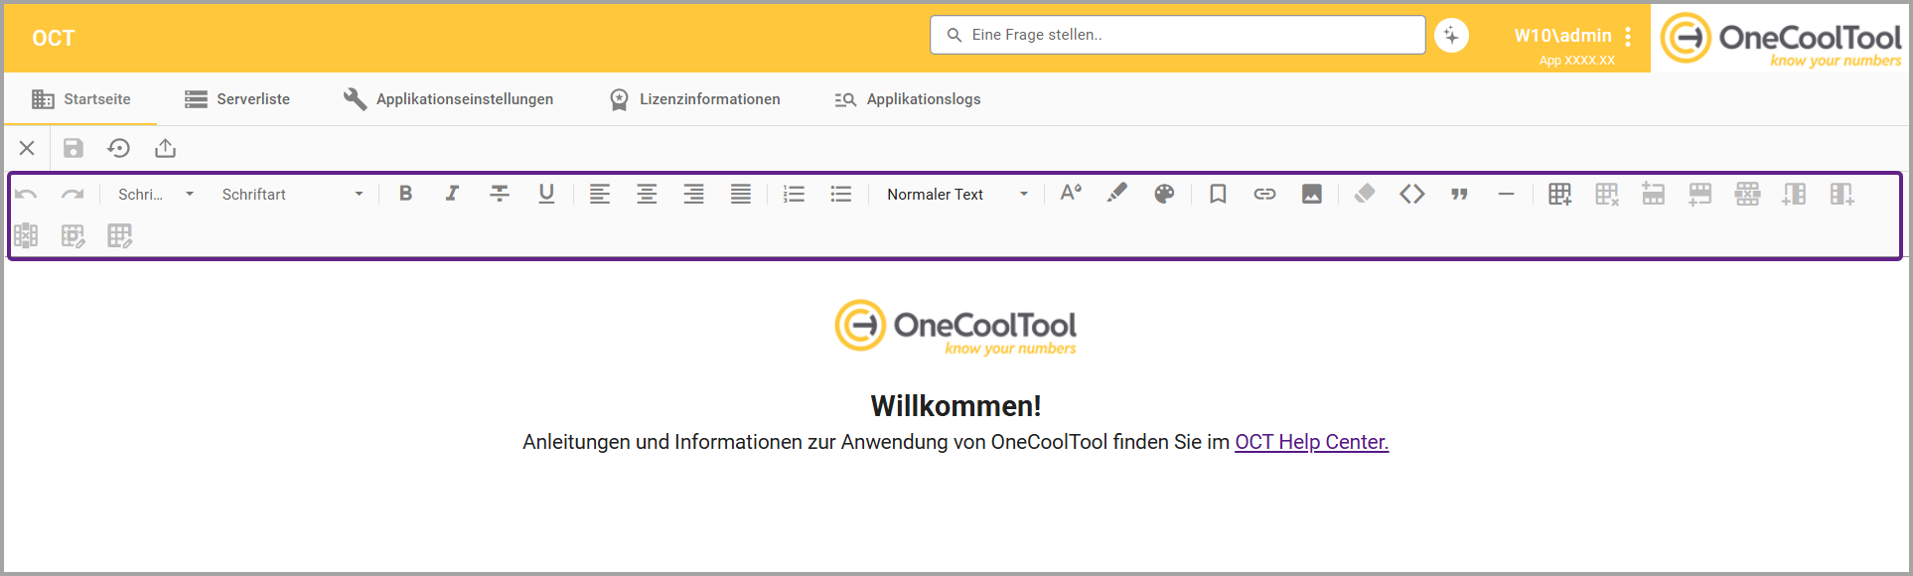Click the insert link icon
The image size is (1913, 576).
pos(1264,195)
